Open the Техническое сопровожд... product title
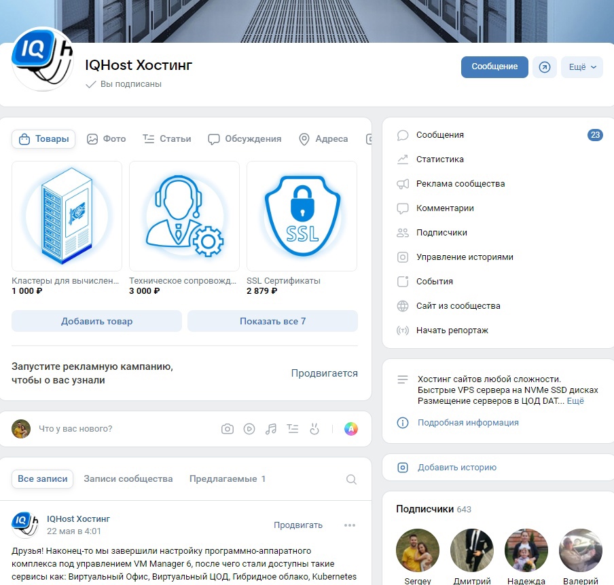 point(183,280)
